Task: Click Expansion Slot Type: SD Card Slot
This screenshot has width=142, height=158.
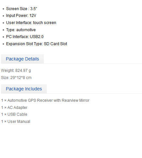Action: [x=37, y=44]
